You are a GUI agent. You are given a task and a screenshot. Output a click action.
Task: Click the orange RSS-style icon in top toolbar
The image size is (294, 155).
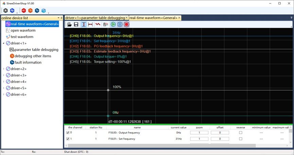pyautogui.click(x=31, y=11)
